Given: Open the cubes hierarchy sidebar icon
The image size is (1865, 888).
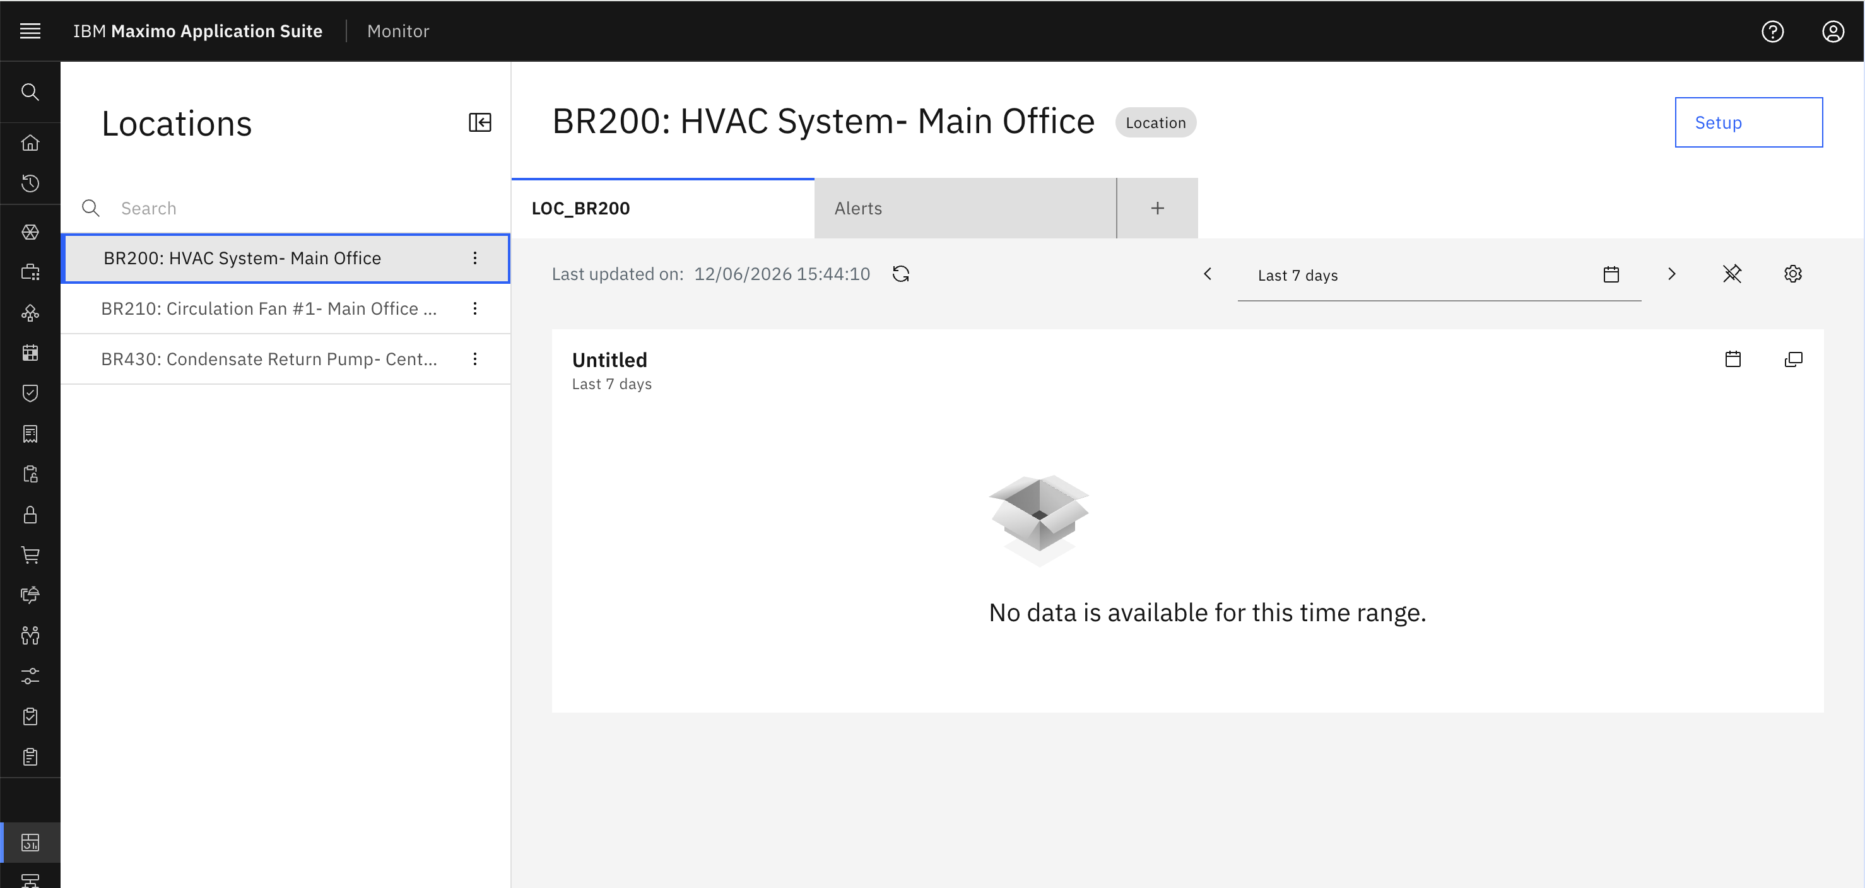Looking at the screenshot, I should click(30, 313).
